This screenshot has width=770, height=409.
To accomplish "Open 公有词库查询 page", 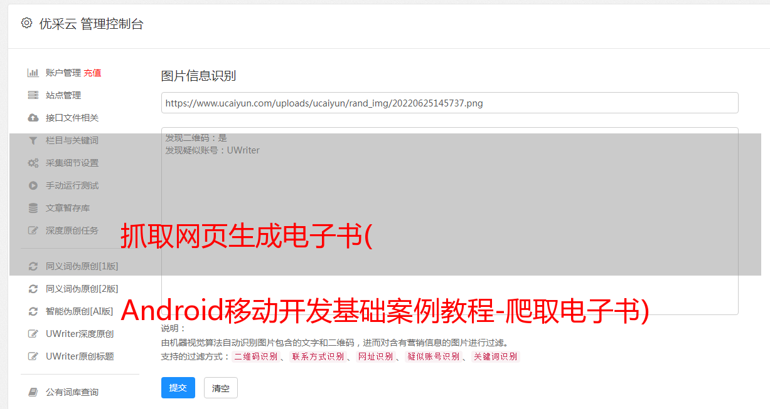I will point(72,392).
